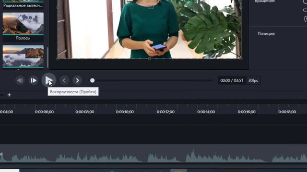
Task: Select the audio waveform clip on timeline
Action: click(153, 153)
